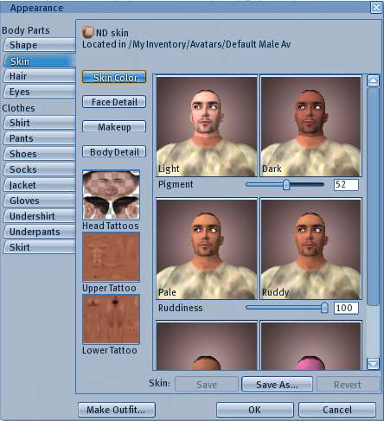Open the Lower Tattoo texture thumbnail
The width and height of the screenshot is (384, 421).
click(x=111, y=319)
